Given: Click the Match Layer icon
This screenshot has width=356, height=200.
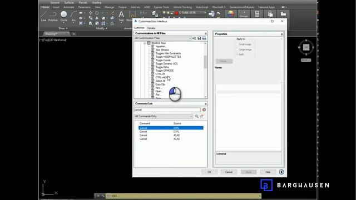Looking at the screenshot, I should point(211,14).
